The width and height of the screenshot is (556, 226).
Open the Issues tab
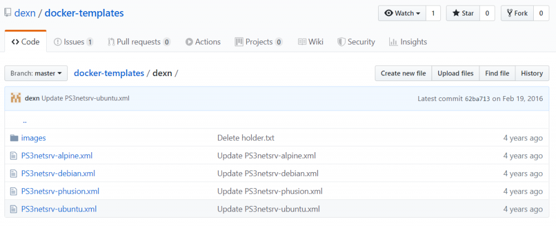(73, 42)
